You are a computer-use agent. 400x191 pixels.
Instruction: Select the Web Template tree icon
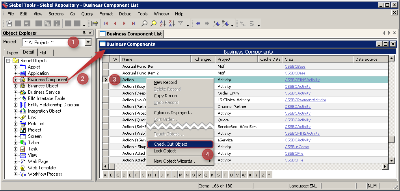[x=23, y=168]
